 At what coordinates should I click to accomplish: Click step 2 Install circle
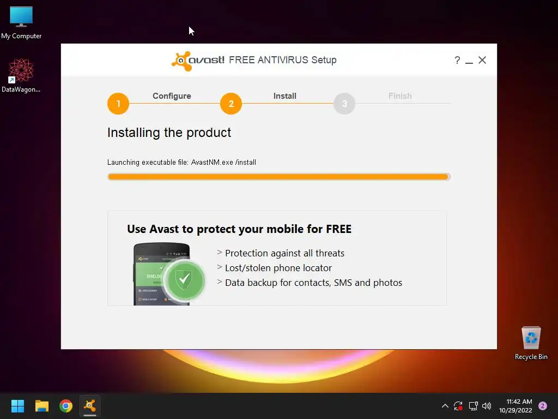coord(231,104)
